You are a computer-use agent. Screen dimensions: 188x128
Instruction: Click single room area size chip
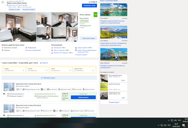tap(19, 89)
